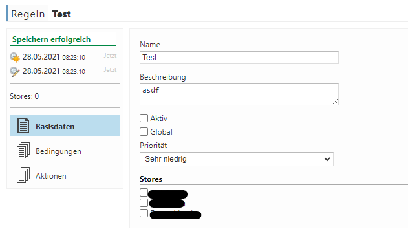Focus the Beschreibung text area
Viewport: 408px width, 251px height.
pos(239,94)
